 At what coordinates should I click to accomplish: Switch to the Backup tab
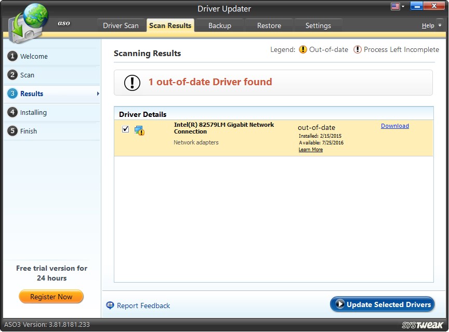219,25
